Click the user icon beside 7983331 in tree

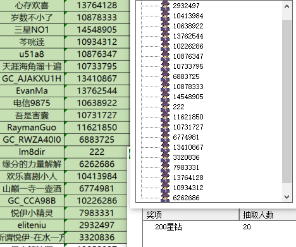165,167
